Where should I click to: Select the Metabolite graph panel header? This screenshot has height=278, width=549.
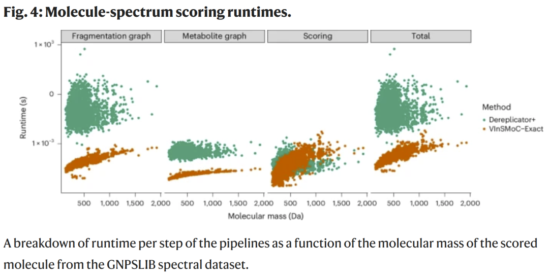click(214, 36)
